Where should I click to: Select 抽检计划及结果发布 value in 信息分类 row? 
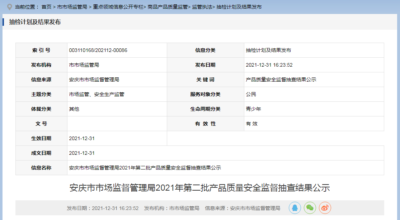click(268, 50)
